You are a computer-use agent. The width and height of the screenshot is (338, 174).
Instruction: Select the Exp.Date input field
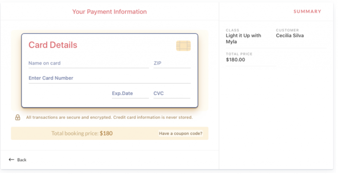tap(130, 94)
